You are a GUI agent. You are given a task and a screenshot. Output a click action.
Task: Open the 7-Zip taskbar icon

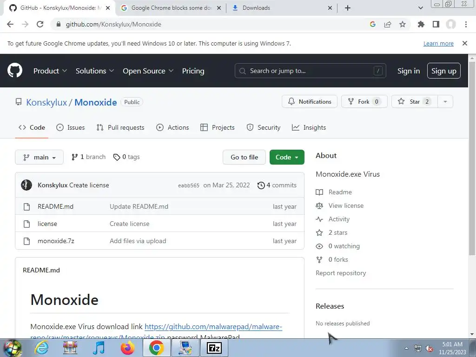tap(214, 348)
